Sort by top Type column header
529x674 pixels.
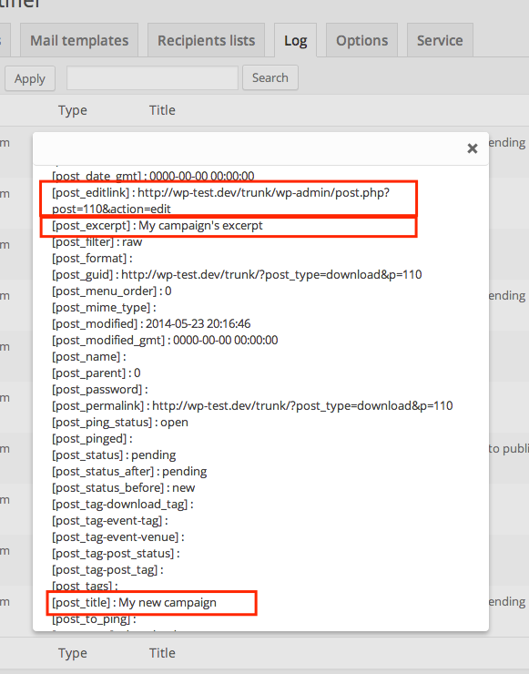point(73,110)
